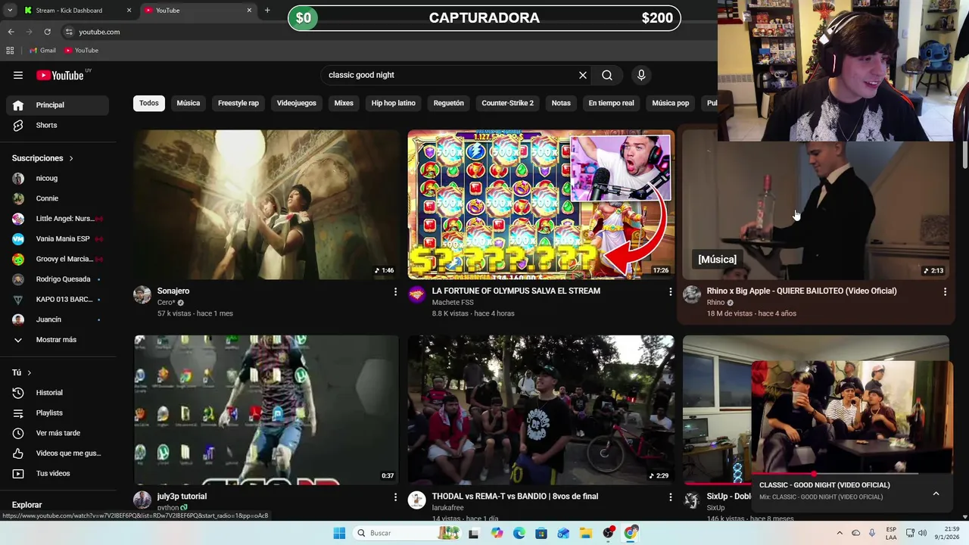Open the taskbar volume control

[x=922, y=533]
